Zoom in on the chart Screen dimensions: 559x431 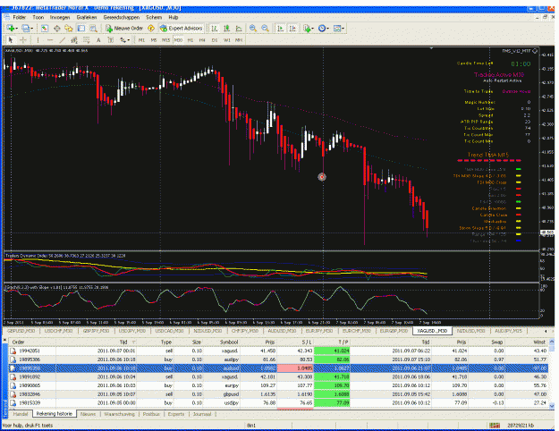(253, 28)
